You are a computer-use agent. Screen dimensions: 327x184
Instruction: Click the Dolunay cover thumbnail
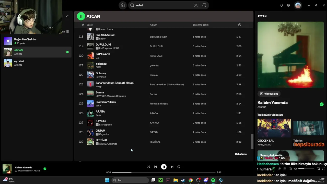click(x=90, y=75)
